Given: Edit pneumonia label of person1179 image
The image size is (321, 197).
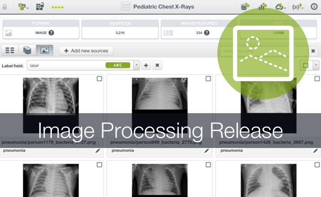Looking at the screenshot, I should click(x=98, y=151).
